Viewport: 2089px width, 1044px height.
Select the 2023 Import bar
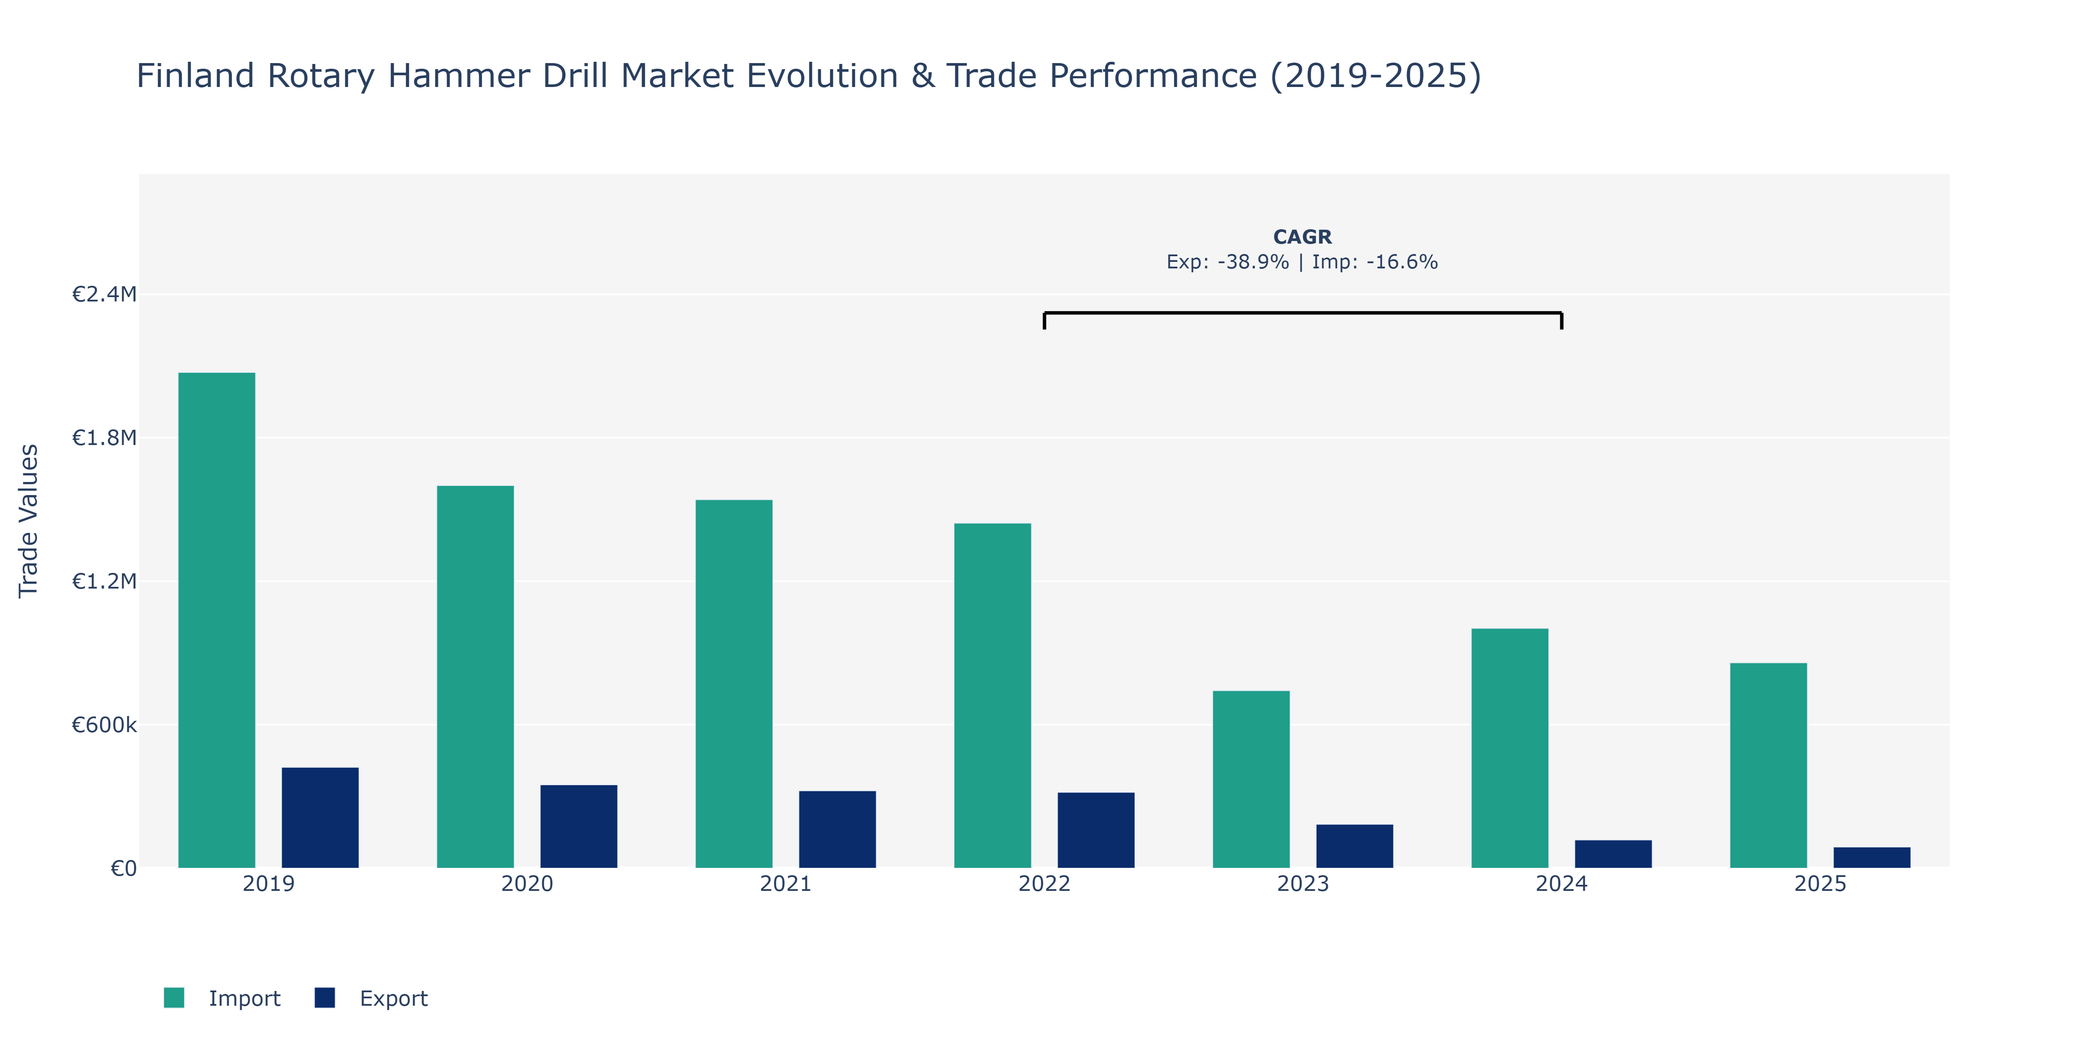pos(1251,780)
